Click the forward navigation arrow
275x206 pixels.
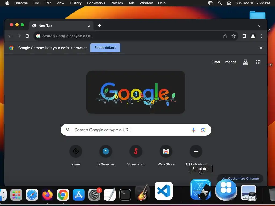point(19,36)
